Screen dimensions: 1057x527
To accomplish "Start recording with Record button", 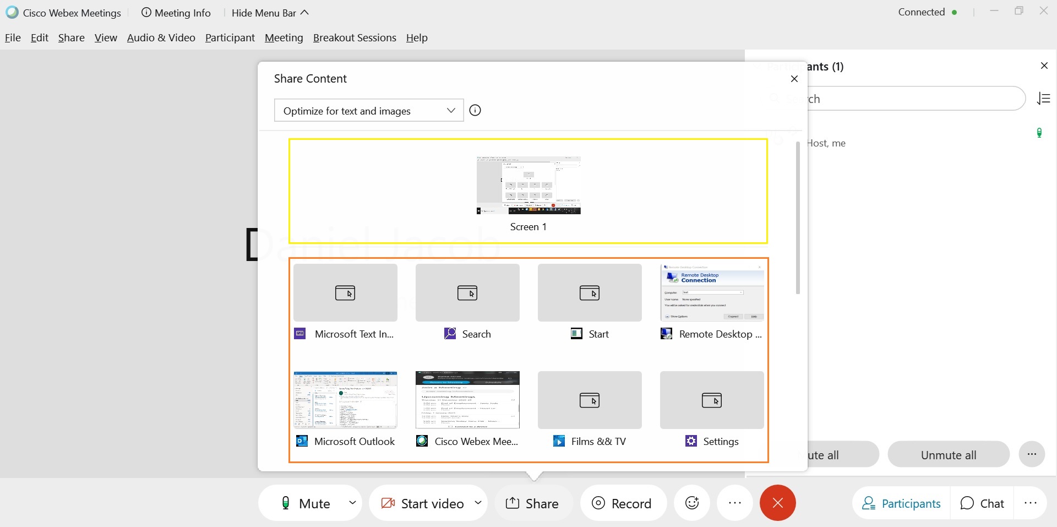I will click(x=622, y=503).
